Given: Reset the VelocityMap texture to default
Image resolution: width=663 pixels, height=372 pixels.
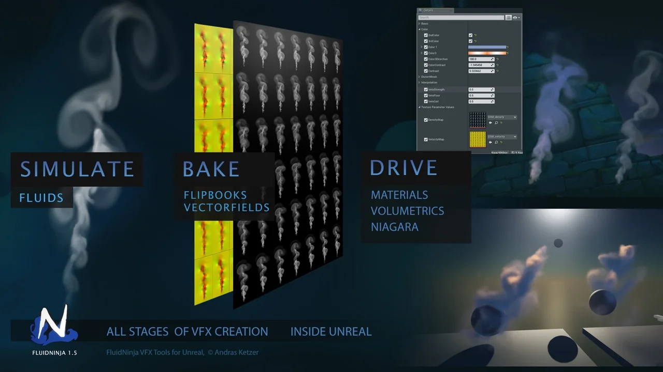Looking at the screenshot, I should tap(501, 143).
